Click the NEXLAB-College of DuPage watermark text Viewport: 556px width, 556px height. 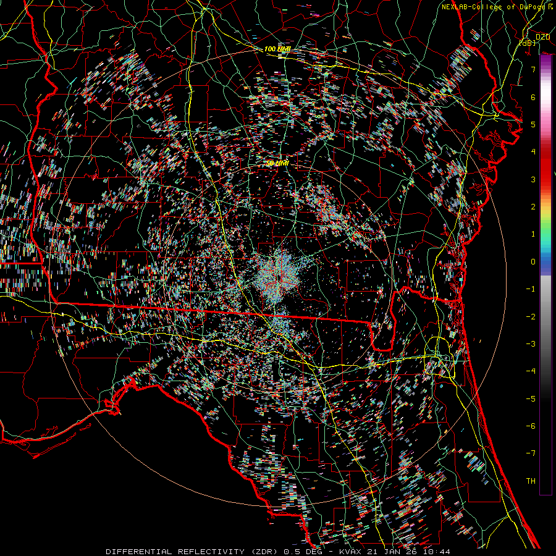coord(497,7)
